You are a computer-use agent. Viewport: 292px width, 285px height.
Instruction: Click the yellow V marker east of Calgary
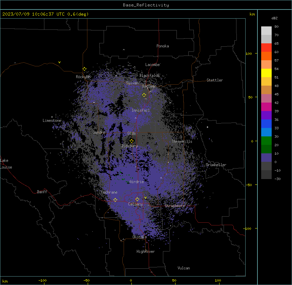pos(145,198)
